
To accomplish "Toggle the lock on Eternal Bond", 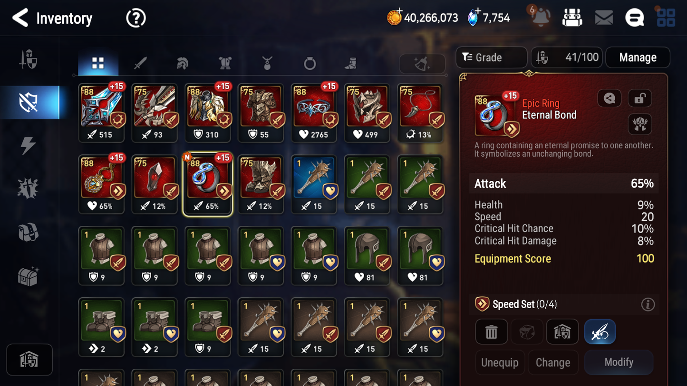I will 639,98.
